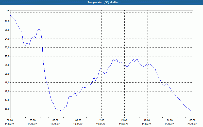
Task: Click the 20,0 y-axis label
Action: click(x=7, y=74)
